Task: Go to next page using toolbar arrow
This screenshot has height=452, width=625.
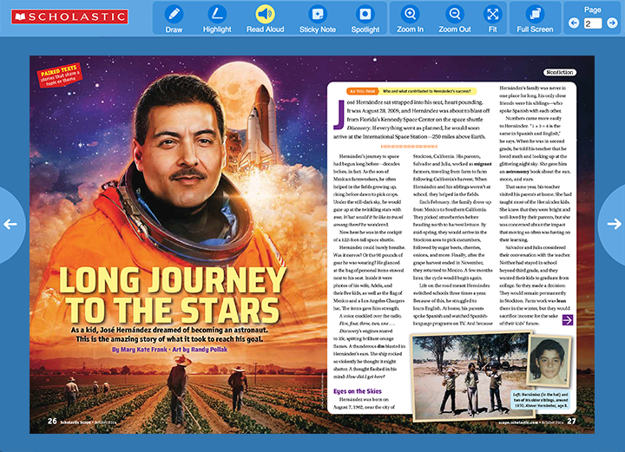Action: tap(613, 23)
